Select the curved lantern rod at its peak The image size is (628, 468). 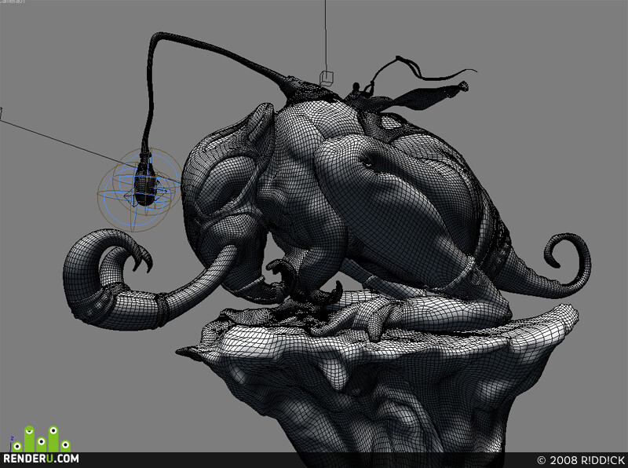point(160,37)
